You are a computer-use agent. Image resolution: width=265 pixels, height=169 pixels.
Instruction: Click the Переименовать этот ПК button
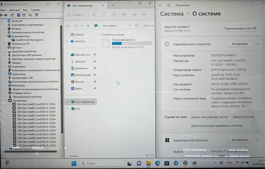click(x=240, y=29)
